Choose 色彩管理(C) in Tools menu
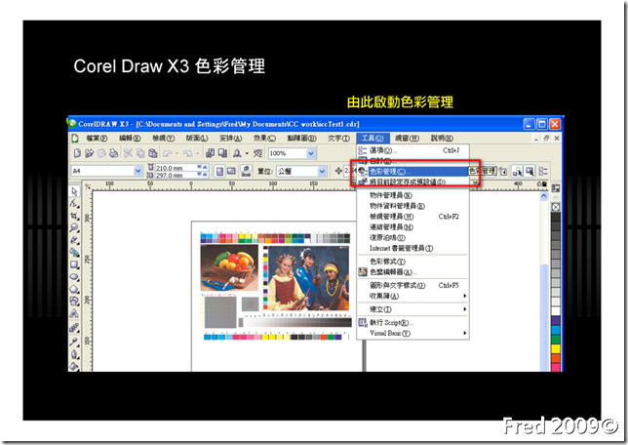This screenshot has width=628, height=445. pos(412,172)
